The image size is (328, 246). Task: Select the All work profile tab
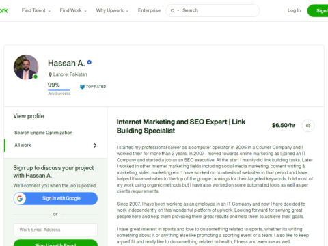tap(55, 146)
